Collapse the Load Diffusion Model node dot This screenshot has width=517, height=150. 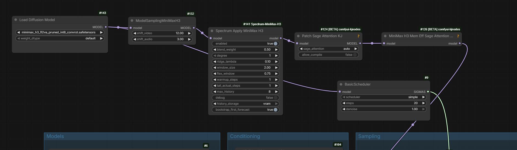pyautogui.click(x=16, y=20)
